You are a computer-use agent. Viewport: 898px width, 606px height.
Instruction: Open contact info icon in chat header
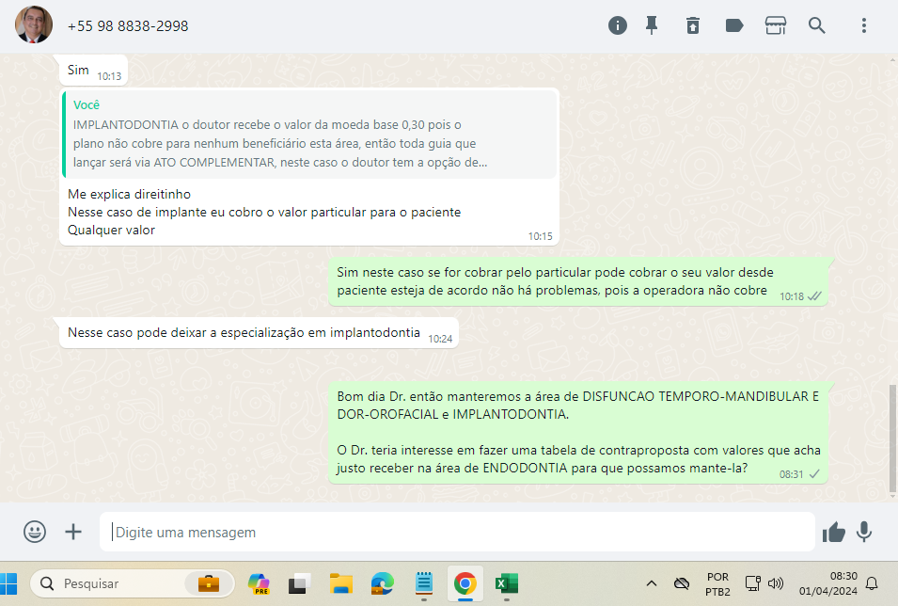coord(618,25)
